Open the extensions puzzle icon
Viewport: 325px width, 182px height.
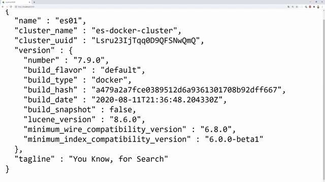(x=314, y=7)
